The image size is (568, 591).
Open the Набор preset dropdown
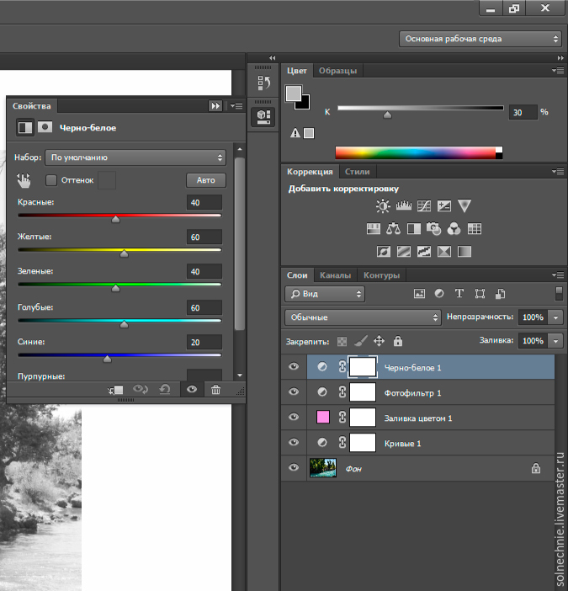135,157
